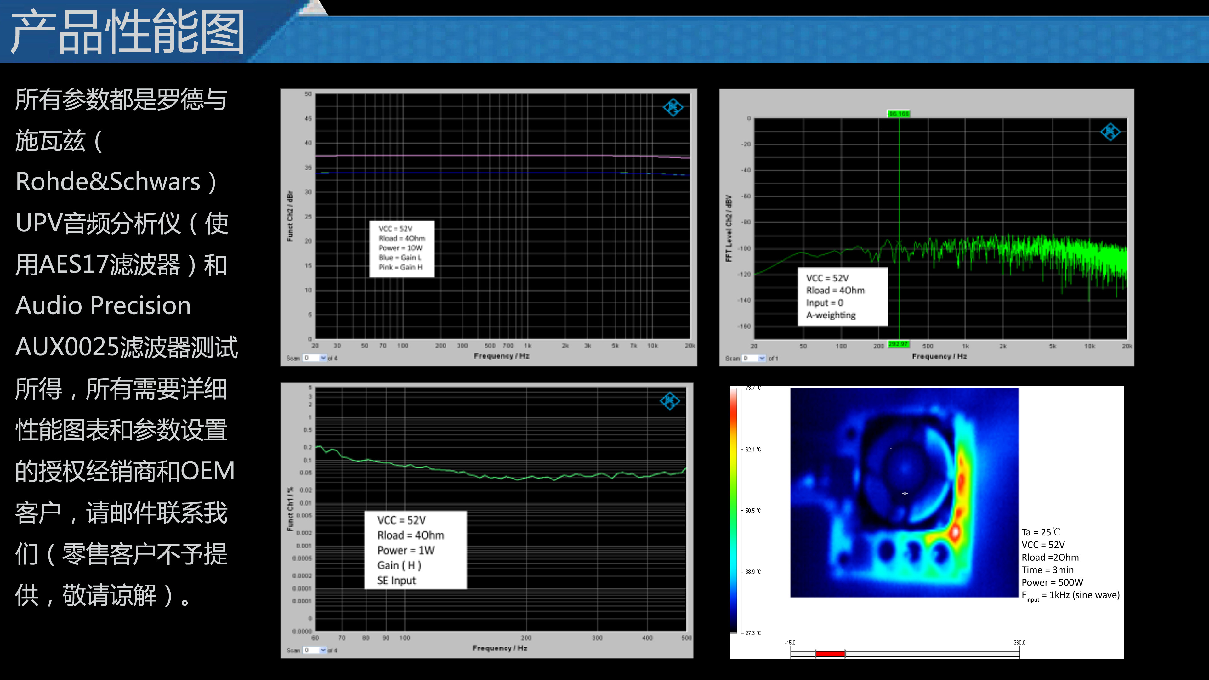Screen dimensions: 1209x680
Task: Click the right handle of thermal range slider
Action: click(x=845, y=654)
